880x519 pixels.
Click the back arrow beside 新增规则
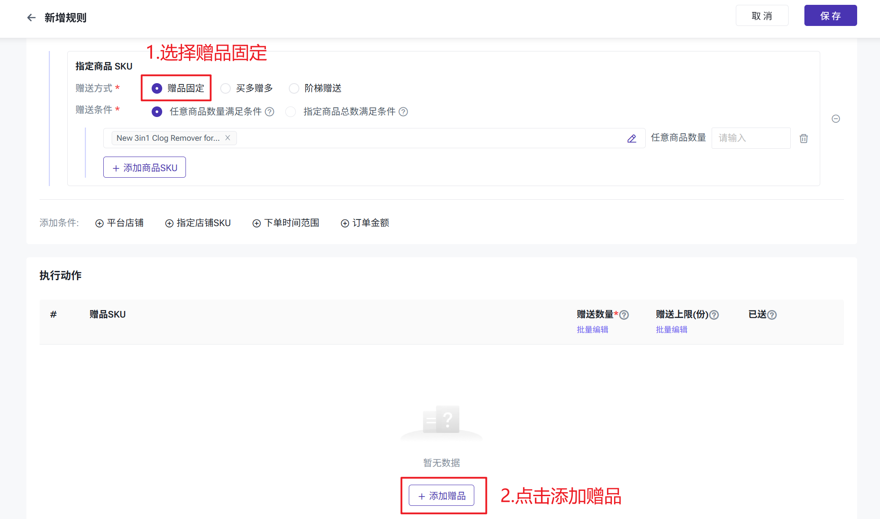pos(31,18)
